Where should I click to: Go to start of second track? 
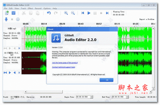pyautogui.click(x=5, y=72)
